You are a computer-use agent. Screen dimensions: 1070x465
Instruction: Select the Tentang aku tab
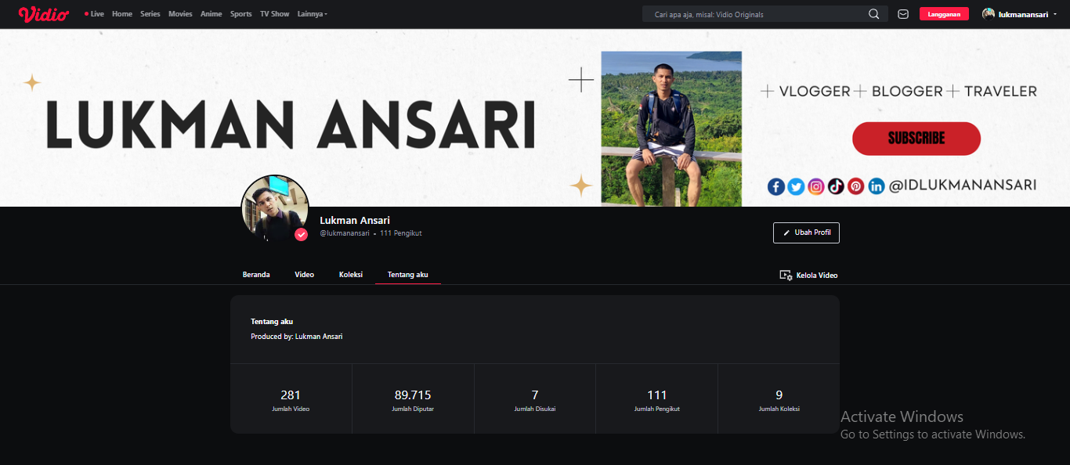click(408, 275)
